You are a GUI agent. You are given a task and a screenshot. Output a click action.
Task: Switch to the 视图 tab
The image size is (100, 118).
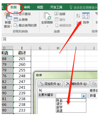point(40,7)
